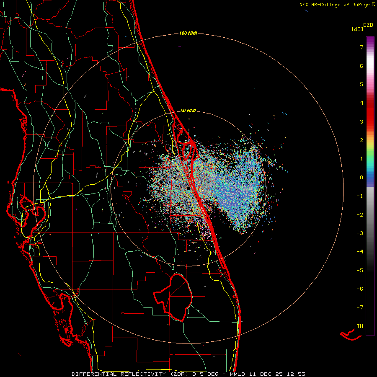Click the 4 dB value on the color scale
This screenshot has width=377, height=377.
pos(362,103)
